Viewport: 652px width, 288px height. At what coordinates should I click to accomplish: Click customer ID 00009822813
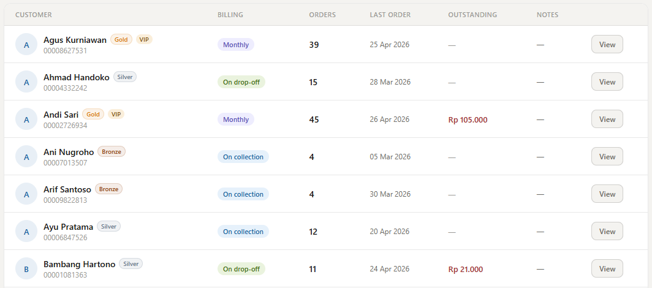click(66, 200)
